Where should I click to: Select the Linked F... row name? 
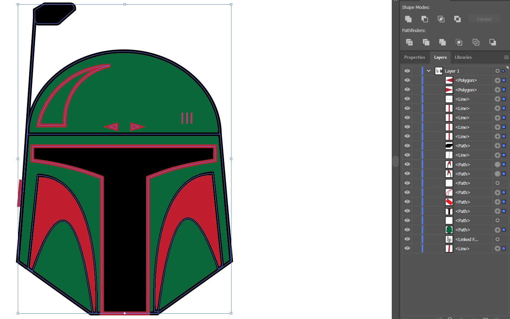pyautogui.click(x=467, y=239)
